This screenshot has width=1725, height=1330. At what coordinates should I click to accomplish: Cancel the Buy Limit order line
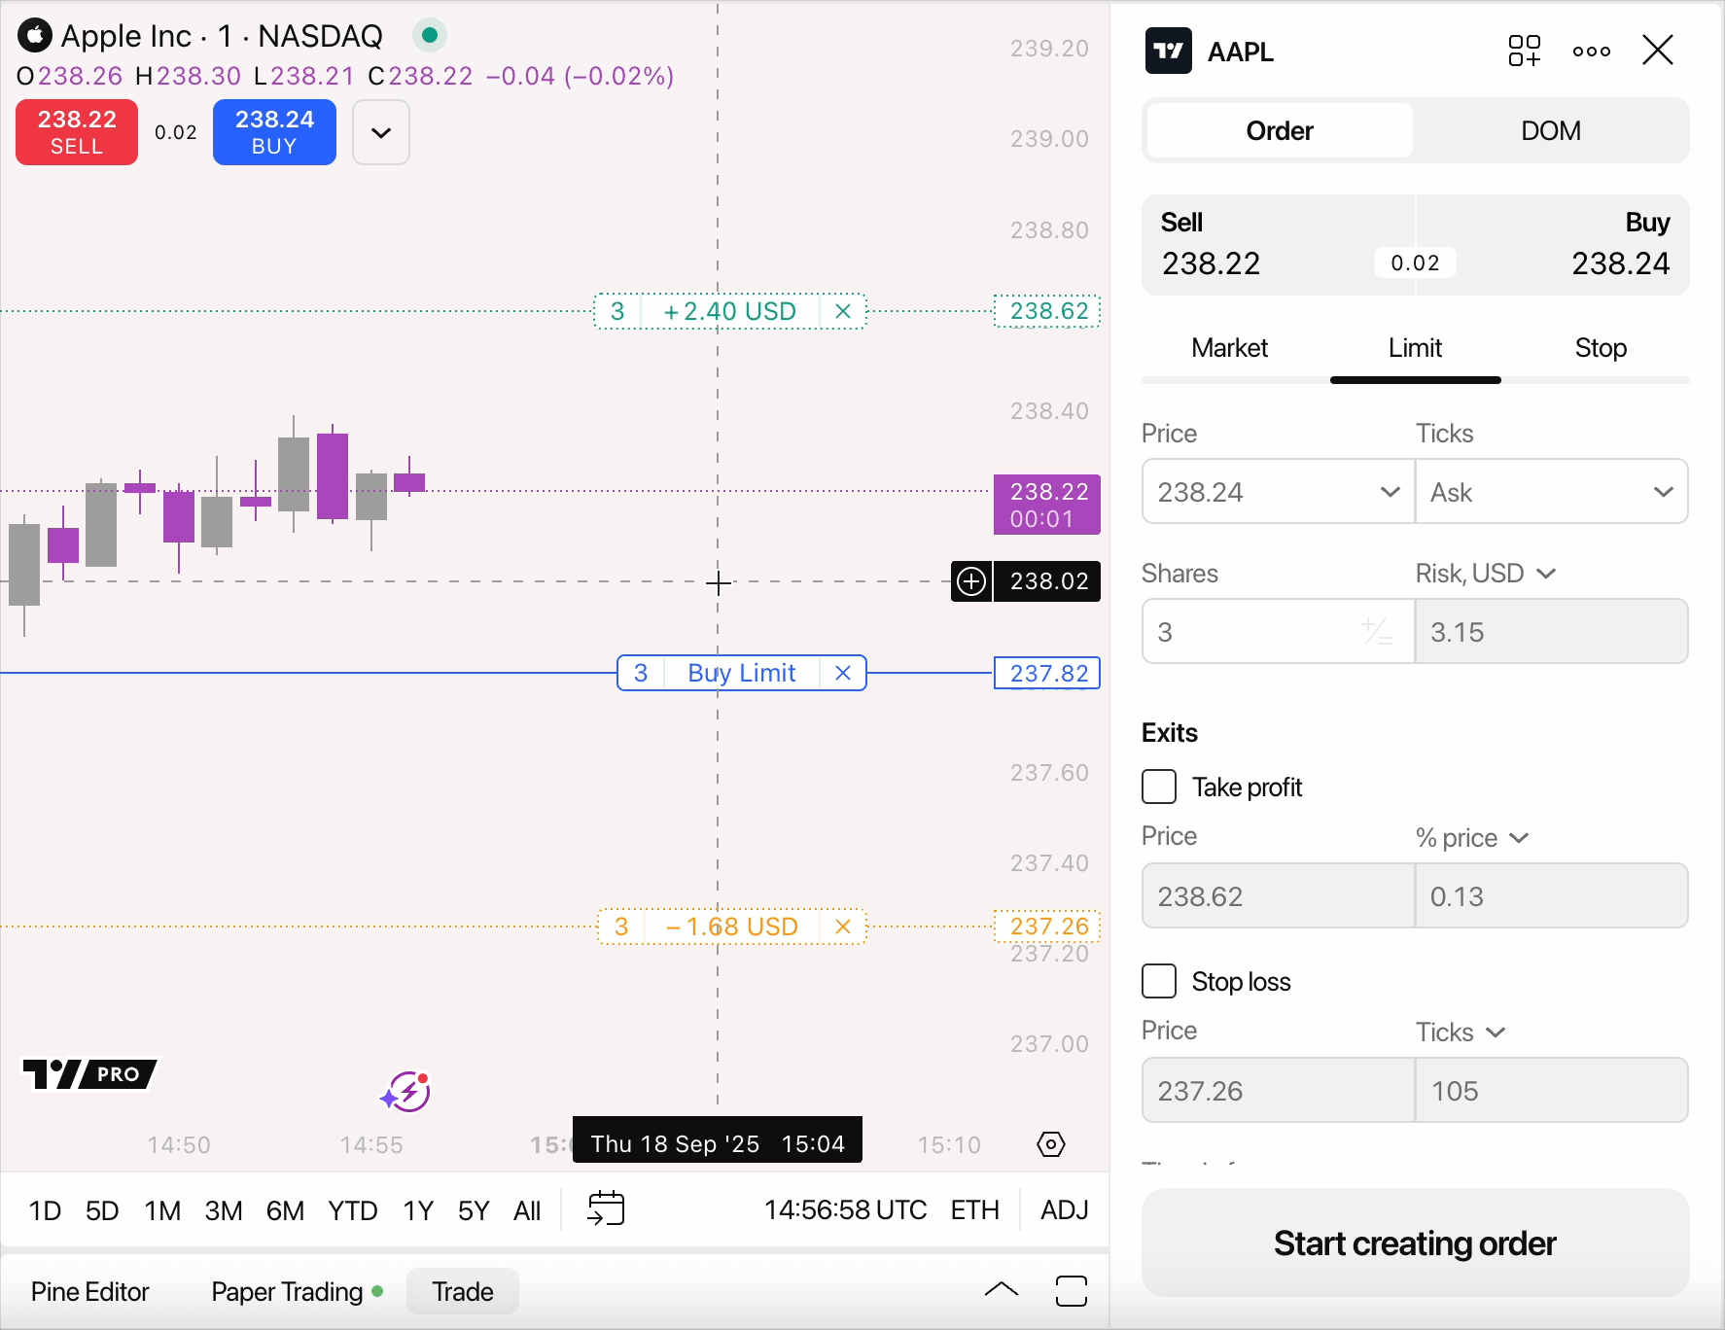[x=843, y=673]
